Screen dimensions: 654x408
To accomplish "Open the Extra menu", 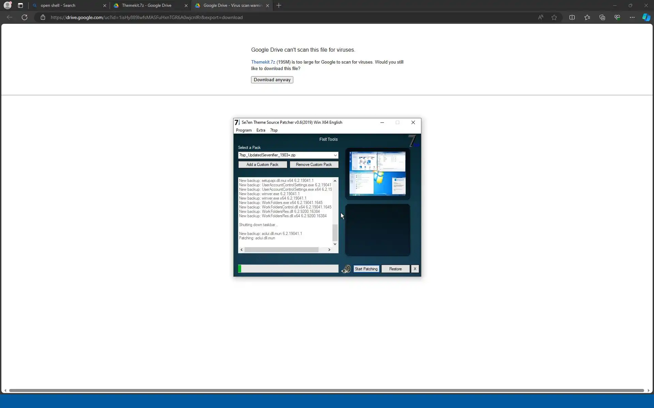I will coord(261,130).
